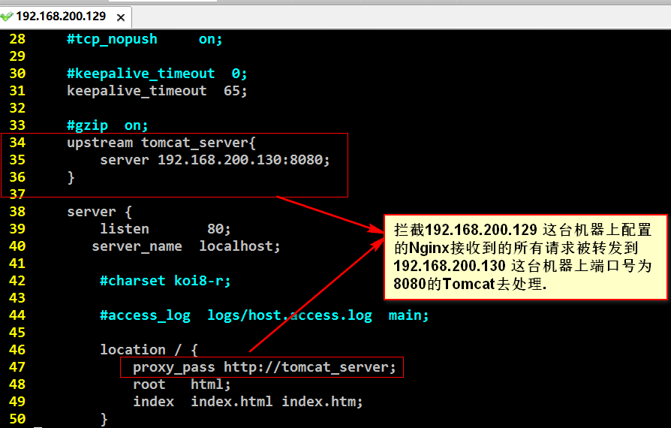The width and height of the screenshot is (671, 428).
Task: Click the closing brace on line 36
Action: pos(71,177)
